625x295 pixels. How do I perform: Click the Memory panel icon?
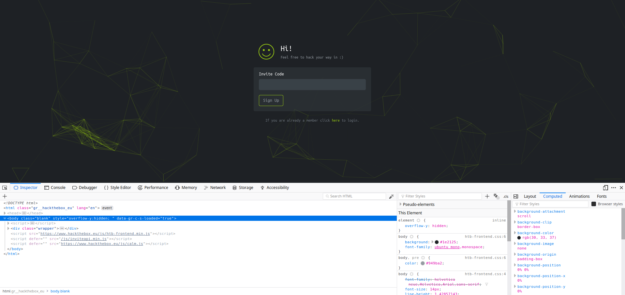[177, 188]
